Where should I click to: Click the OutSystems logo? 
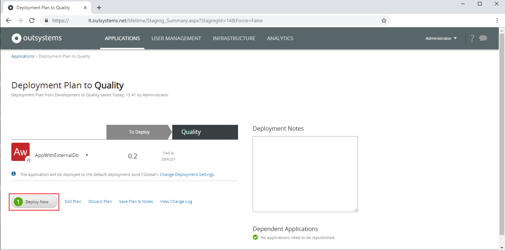[x=36, y=38]
